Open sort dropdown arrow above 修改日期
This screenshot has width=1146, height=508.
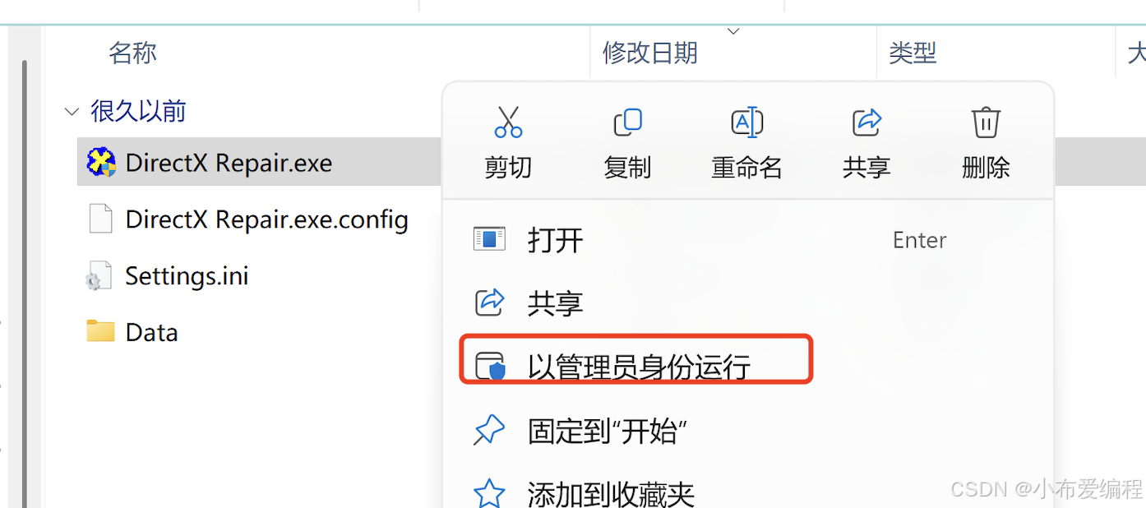tap(733, 31)
